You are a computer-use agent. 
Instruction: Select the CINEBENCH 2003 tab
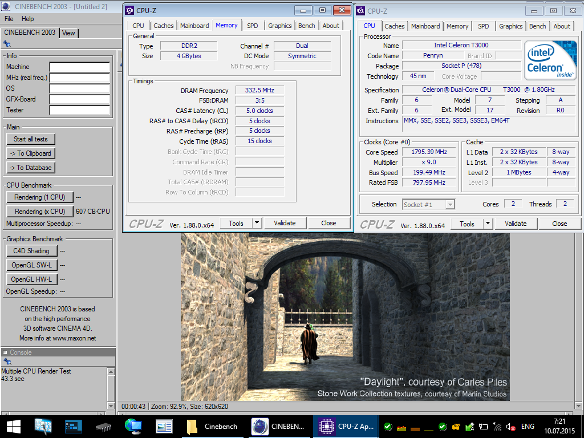(x=30, y=33)
